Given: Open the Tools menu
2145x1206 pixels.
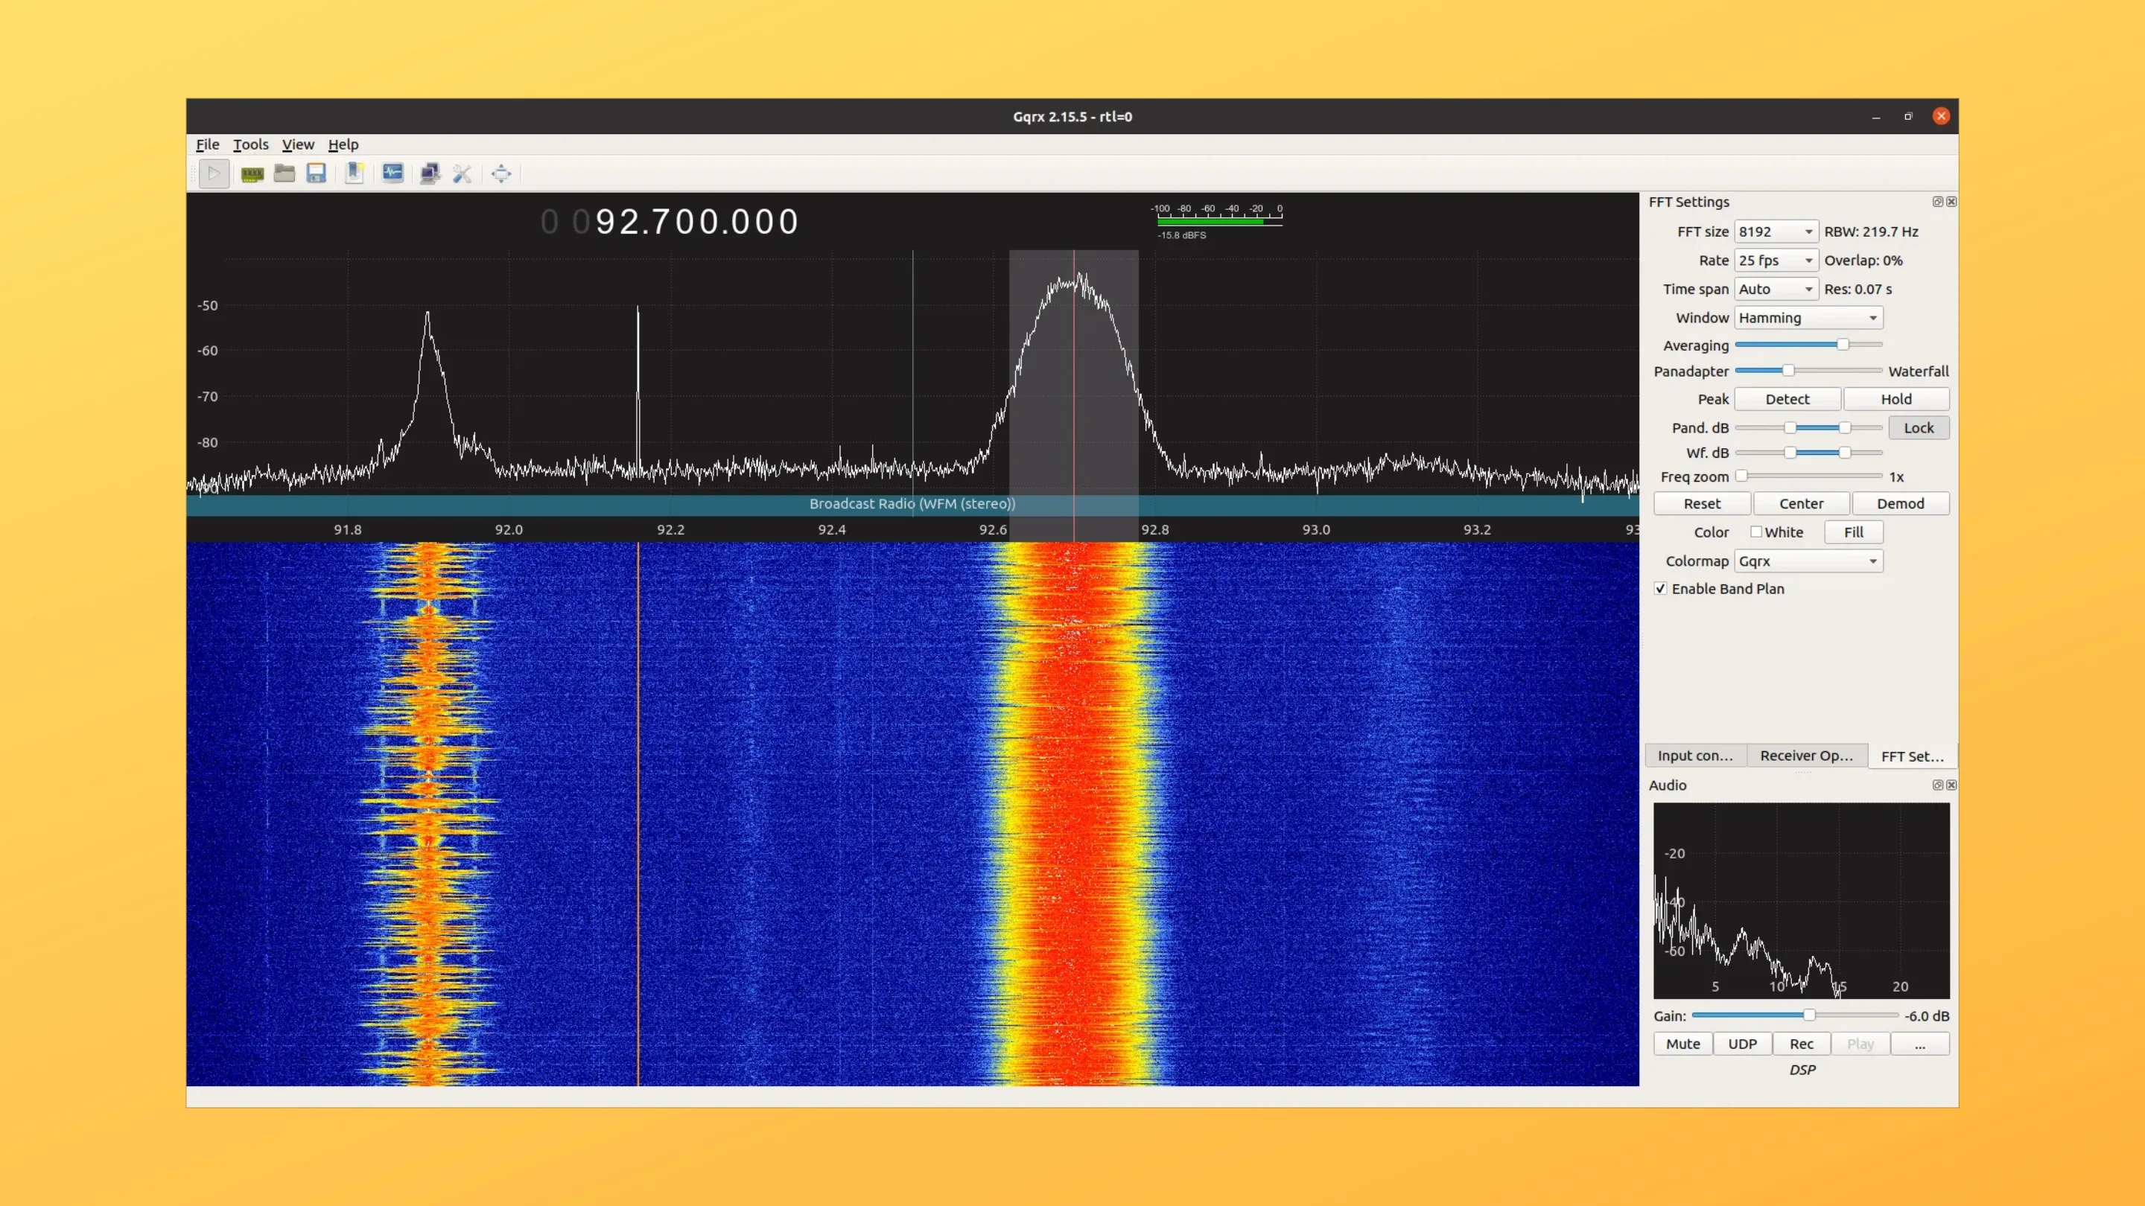Looking at the screenshot, I should click(x=251, y=144).
